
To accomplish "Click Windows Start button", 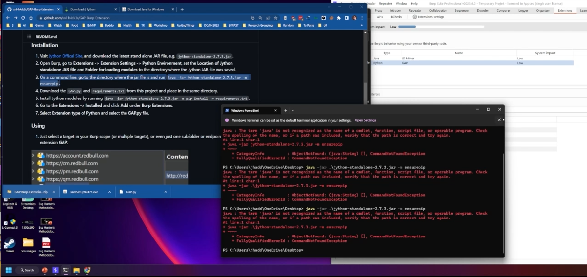I will click(x=8, y=270).
